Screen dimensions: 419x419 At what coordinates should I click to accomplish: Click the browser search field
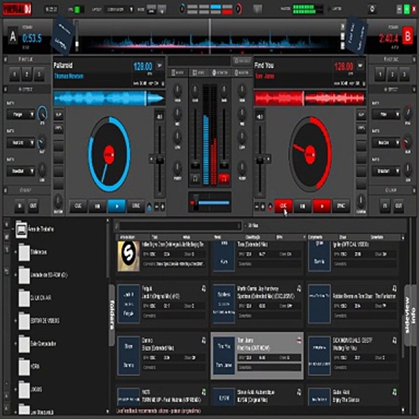point(180,226)
